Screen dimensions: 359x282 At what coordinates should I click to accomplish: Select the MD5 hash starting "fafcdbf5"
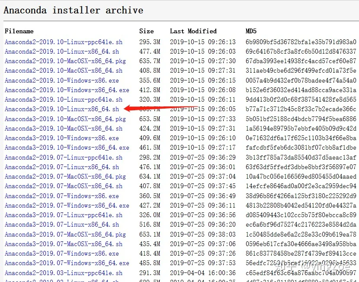coord(301,147)
